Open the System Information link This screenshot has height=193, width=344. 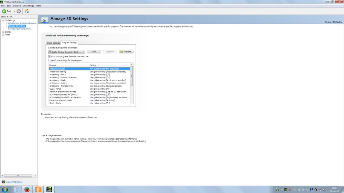tap(14, 182)
